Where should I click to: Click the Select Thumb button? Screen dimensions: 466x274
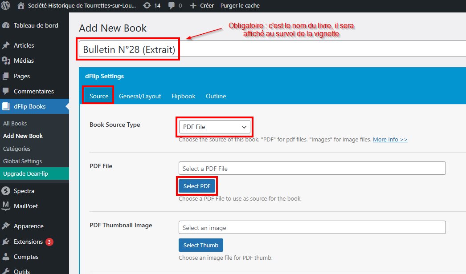tap(201, 245)
